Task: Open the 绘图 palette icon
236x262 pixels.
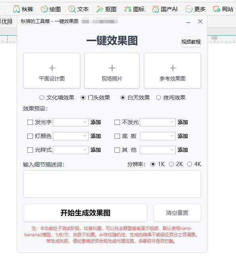Action: click(x=44, y=9)
